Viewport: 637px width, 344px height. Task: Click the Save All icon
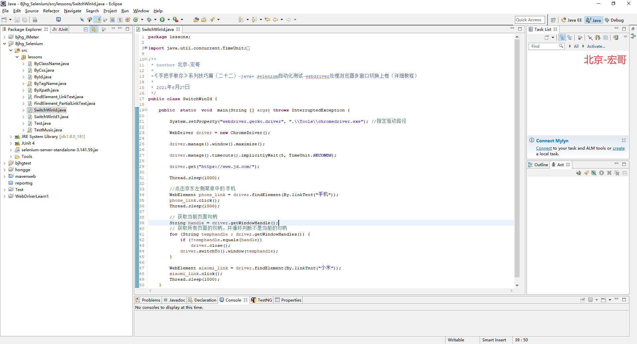click(25, 20)
